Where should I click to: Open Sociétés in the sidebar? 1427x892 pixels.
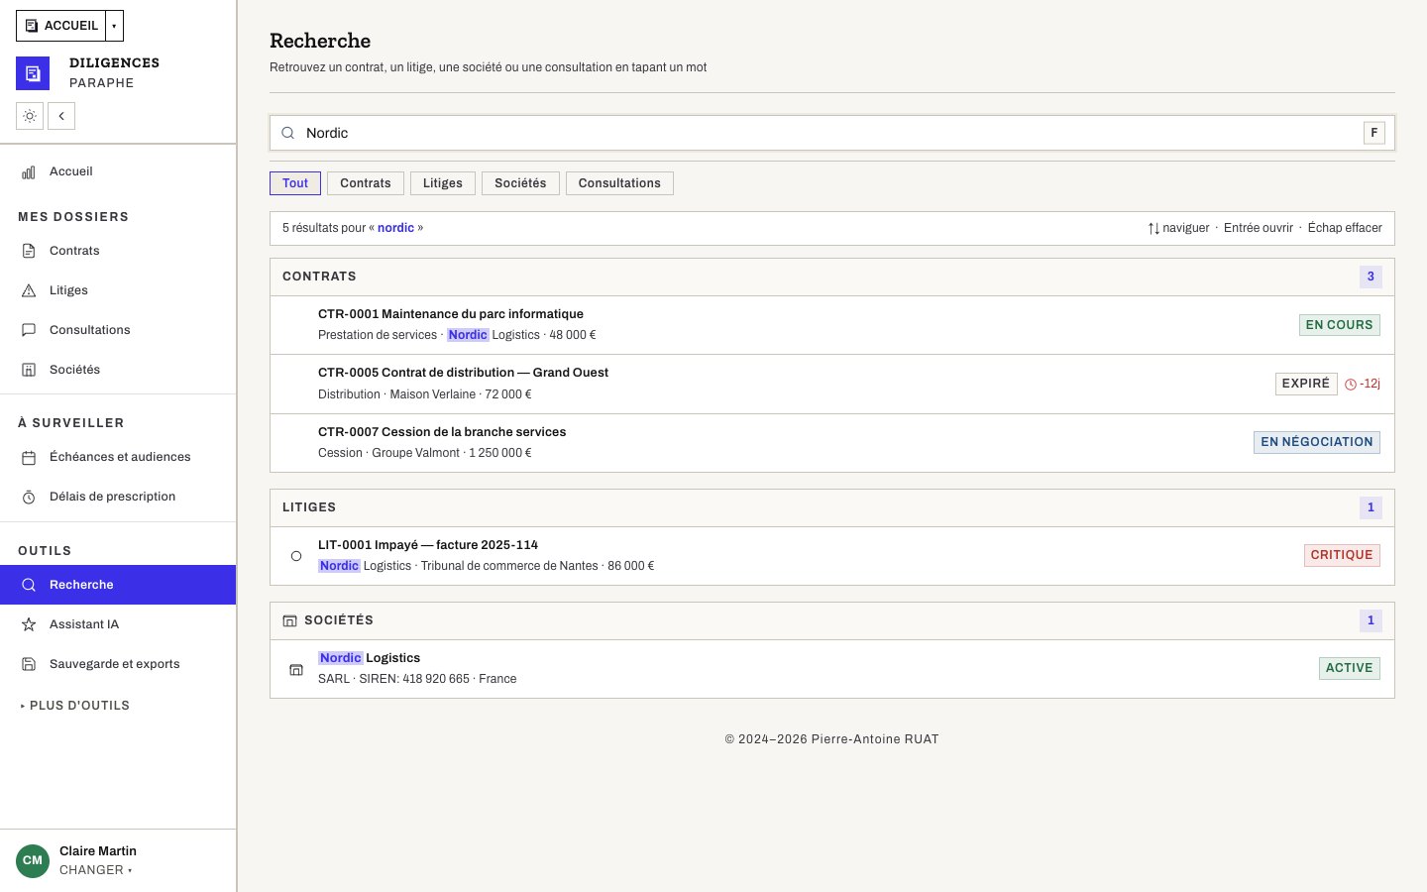(118, 370)
